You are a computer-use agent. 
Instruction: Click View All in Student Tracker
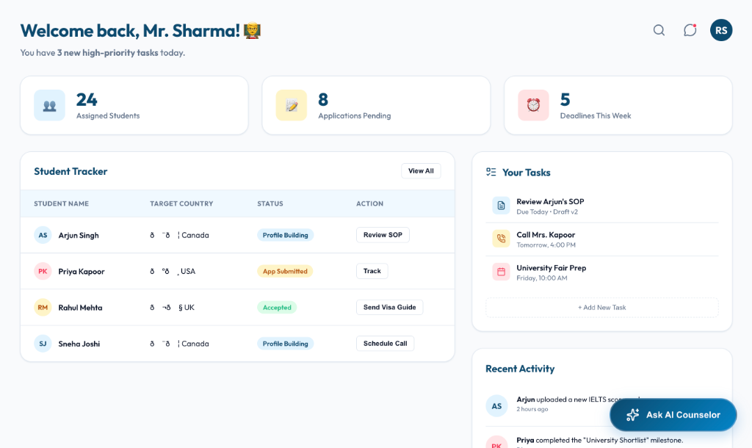point(420,170)
